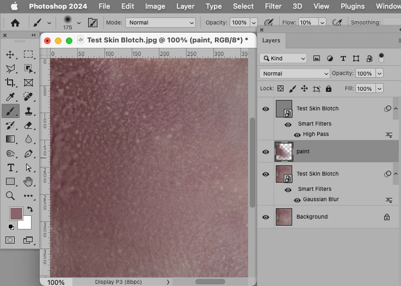Select the Path Selection tool
Screen dimensions: 401x286
point(28,167)
